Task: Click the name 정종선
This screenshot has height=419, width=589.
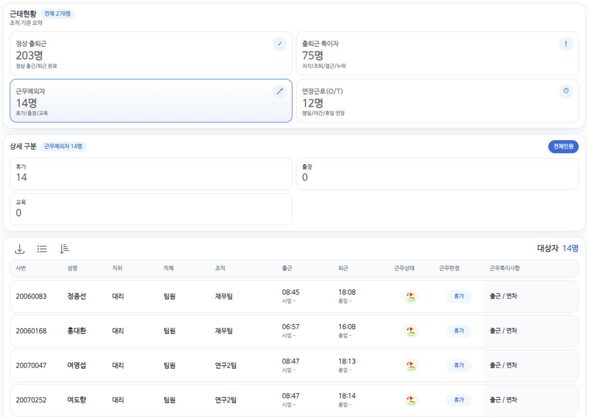Action: 77,296
